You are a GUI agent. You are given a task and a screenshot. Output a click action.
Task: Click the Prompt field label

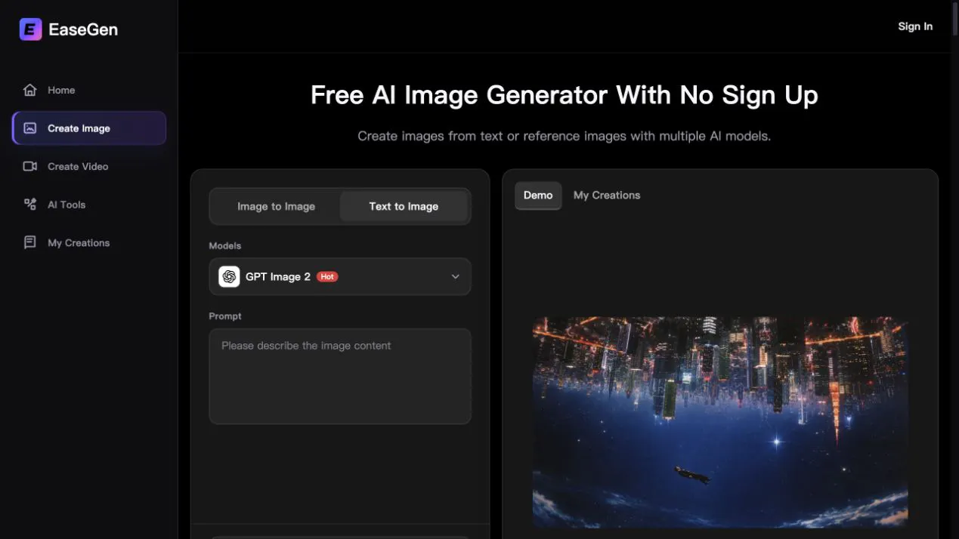(225, 316)
